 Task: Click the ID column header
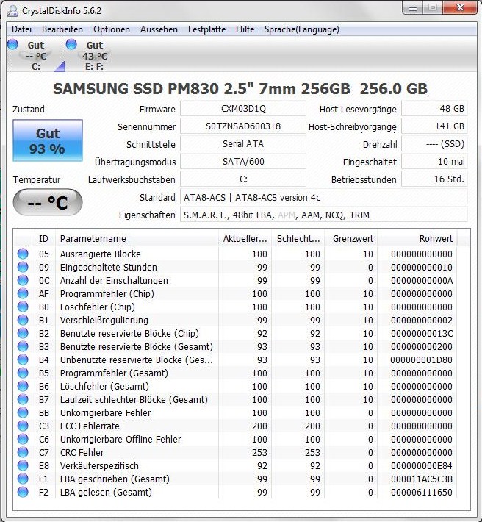click(x=43, y=238)
